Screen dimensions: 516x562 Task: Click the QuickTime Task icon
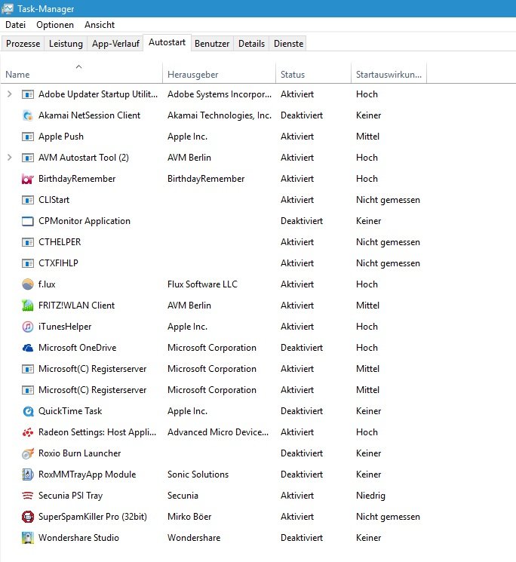point(28,411)
